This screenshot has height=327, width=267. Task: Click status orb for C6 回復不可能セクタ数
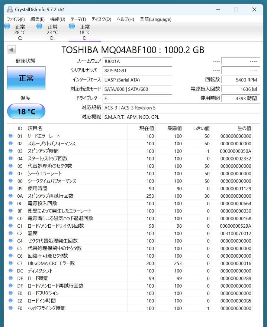pyautogui.click(x=11, y=256)
